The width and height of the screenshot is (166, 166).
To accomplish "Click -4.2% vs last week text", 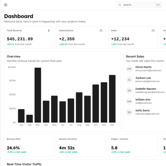I will [17, 152].
